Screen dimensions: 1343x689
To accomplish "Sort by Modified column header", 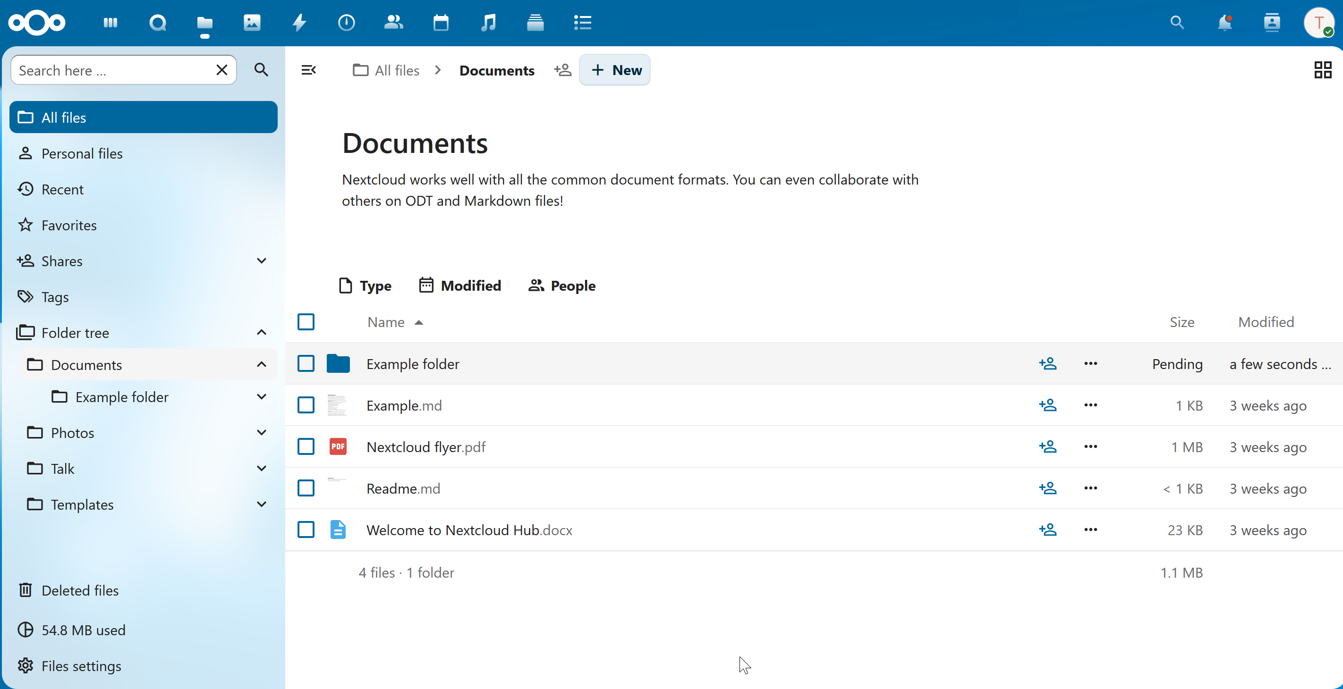I will [x=1266, y=322].
